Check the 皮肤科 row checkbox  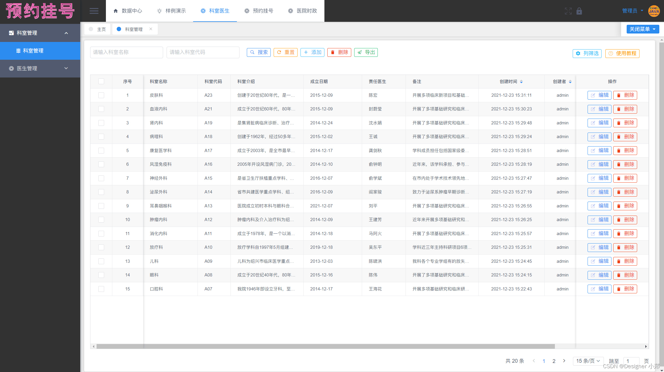point(101,95)
